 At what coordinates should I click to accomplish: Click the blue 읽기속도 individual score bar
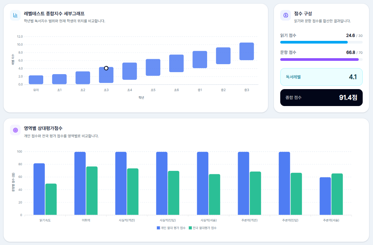click(39, 189)
